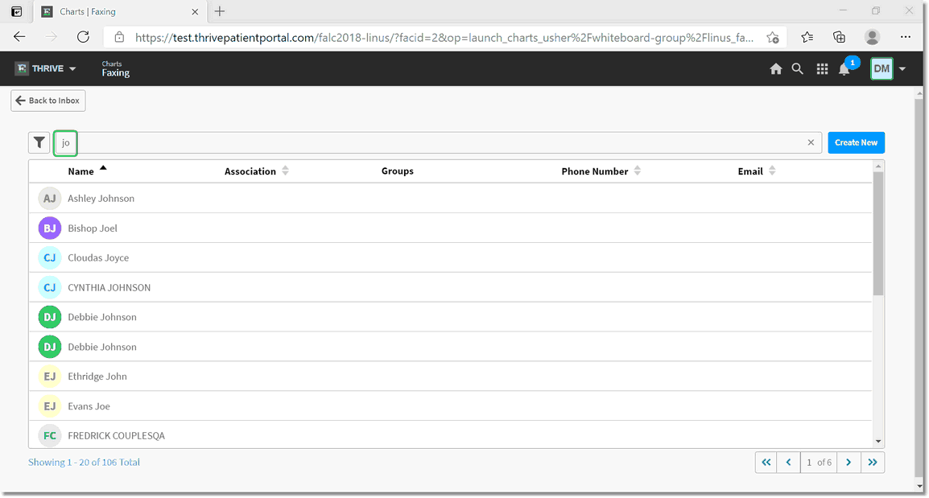Viewport: 929px width, 498px height.
Task: Click the DM user avatar
Action: pyautogui.click(x=881, y=68)
